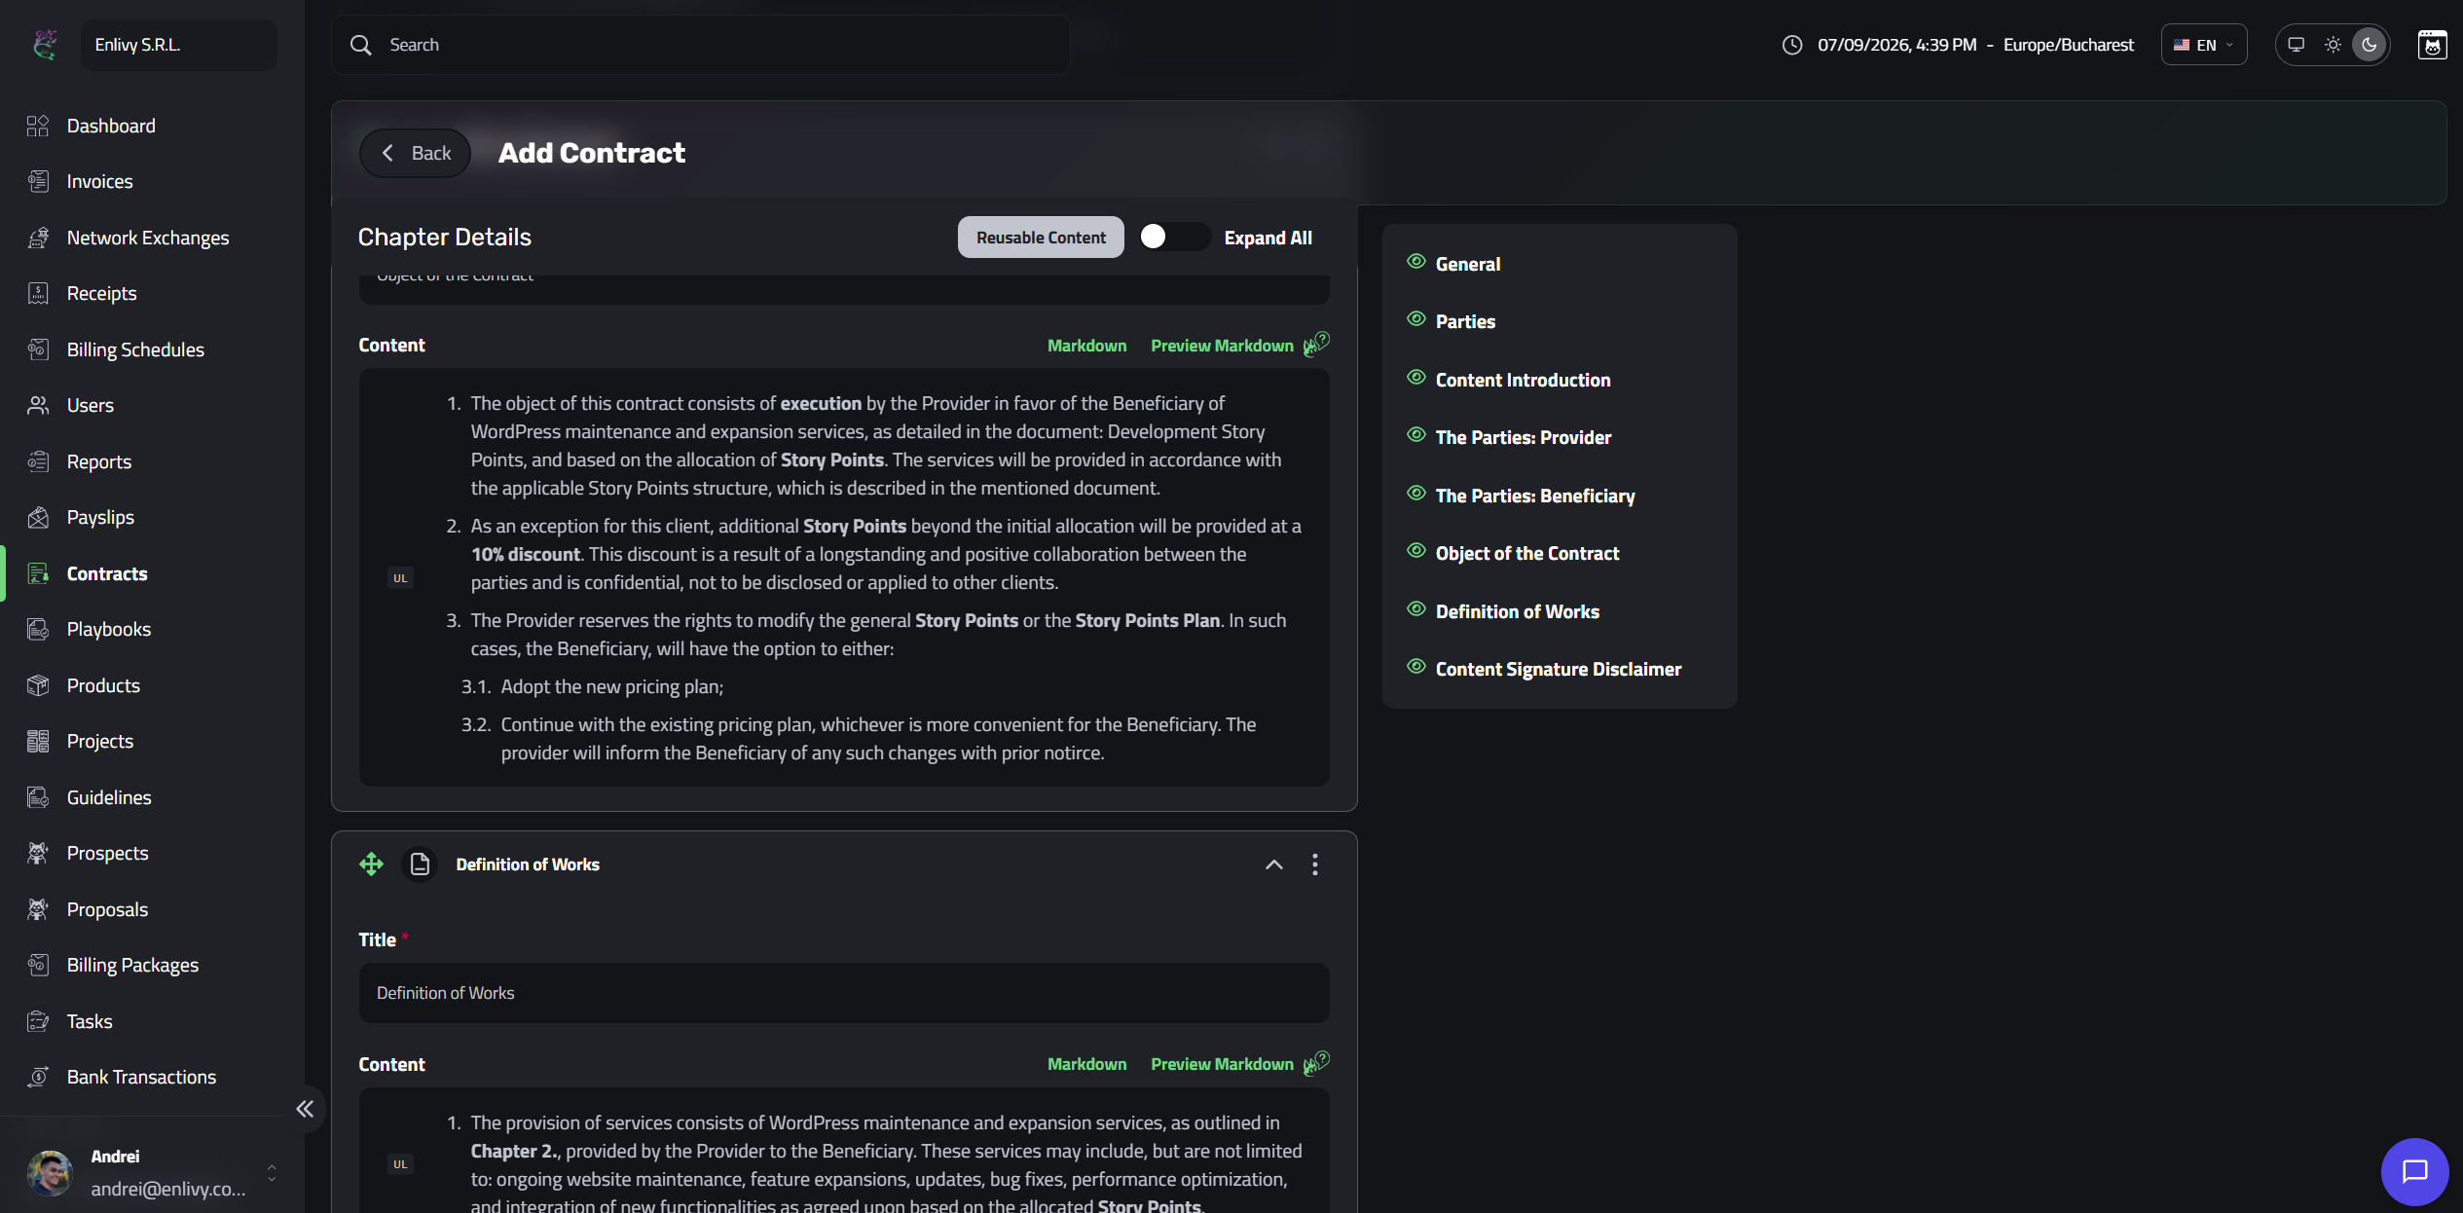
Task: Collapse the sidebar with double chevron
Action: click(305, 1109)
